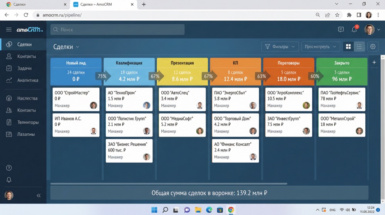This screenshot has width=385, height=215.
Task: Open Аналитика in the sidebar
Action: [x=27, y=80]
